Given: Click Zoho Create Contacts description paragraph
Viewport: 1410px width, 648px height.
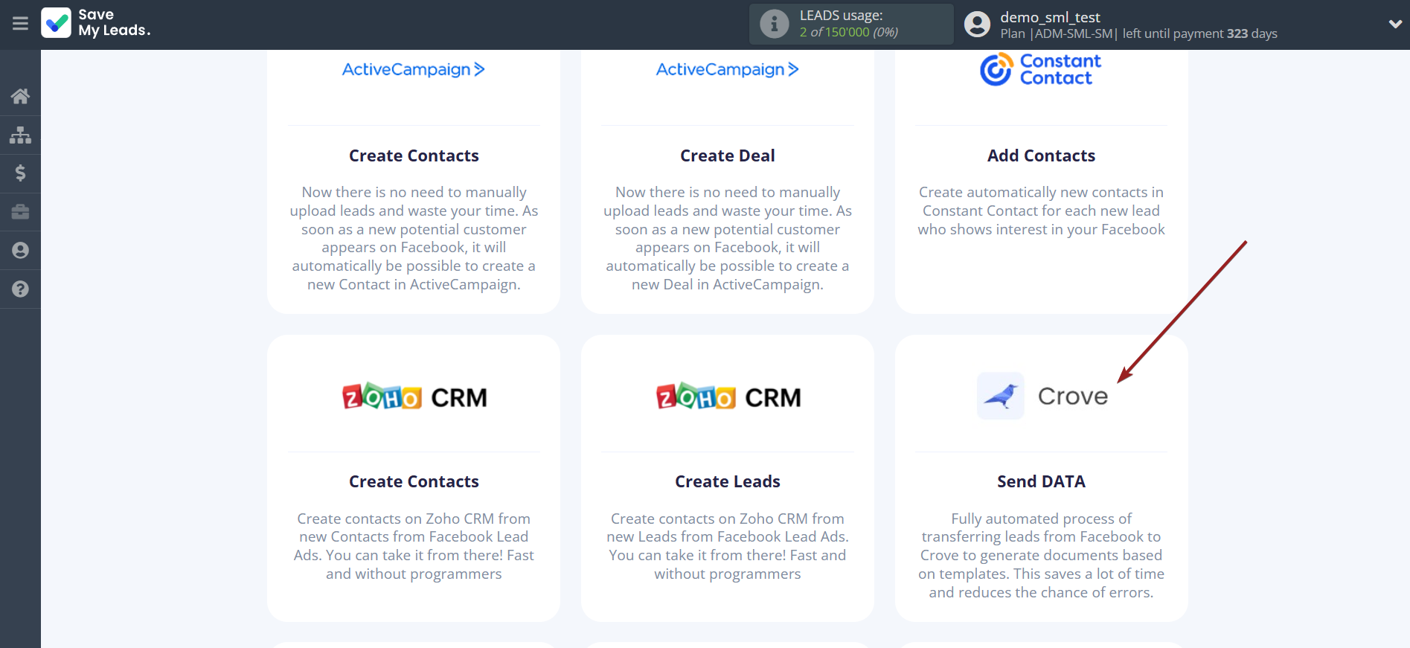Looking at the screenshot, I should coord(414,546).
